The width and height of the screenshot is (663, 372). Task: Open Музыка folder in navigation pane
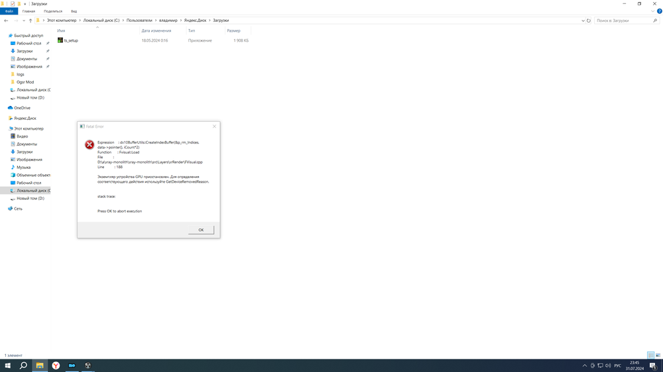(x=23, y=167)
